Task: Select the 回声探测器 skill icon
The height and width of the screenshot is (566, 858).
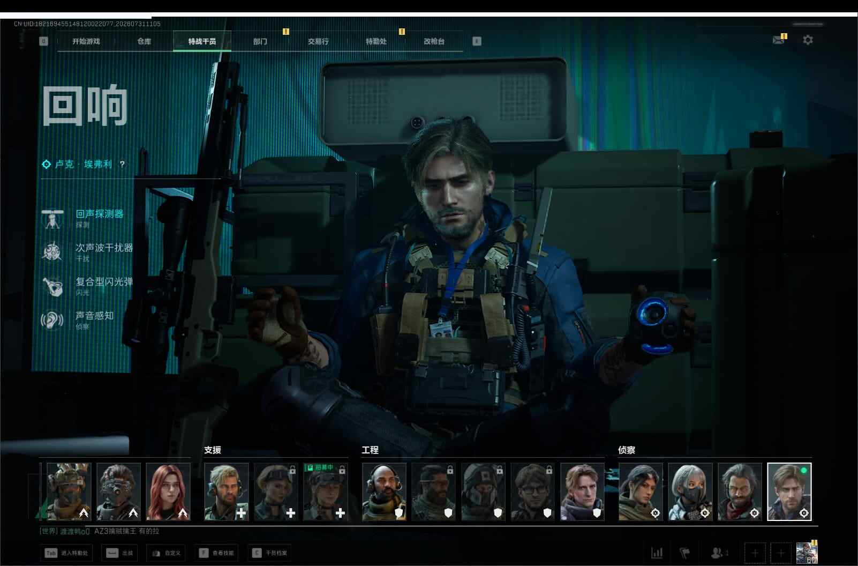Action: [52, 218]
